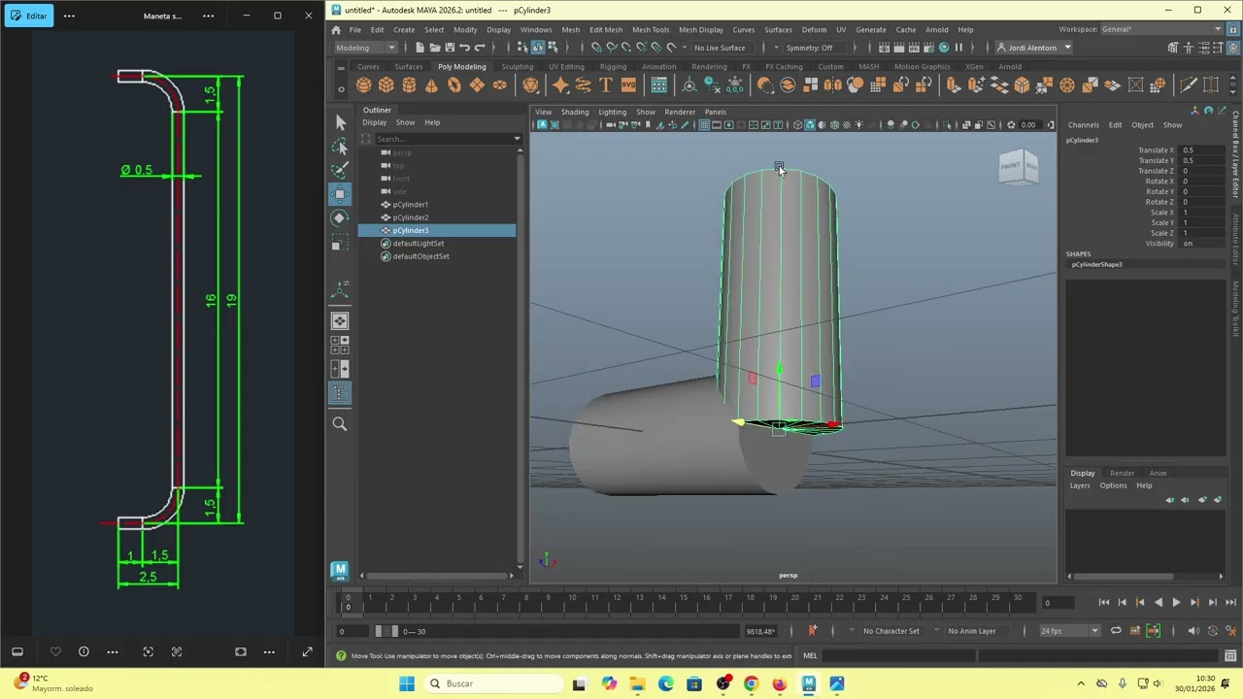Click the Translate Y value field
1243x699 pixels.
pos(1202,160)
